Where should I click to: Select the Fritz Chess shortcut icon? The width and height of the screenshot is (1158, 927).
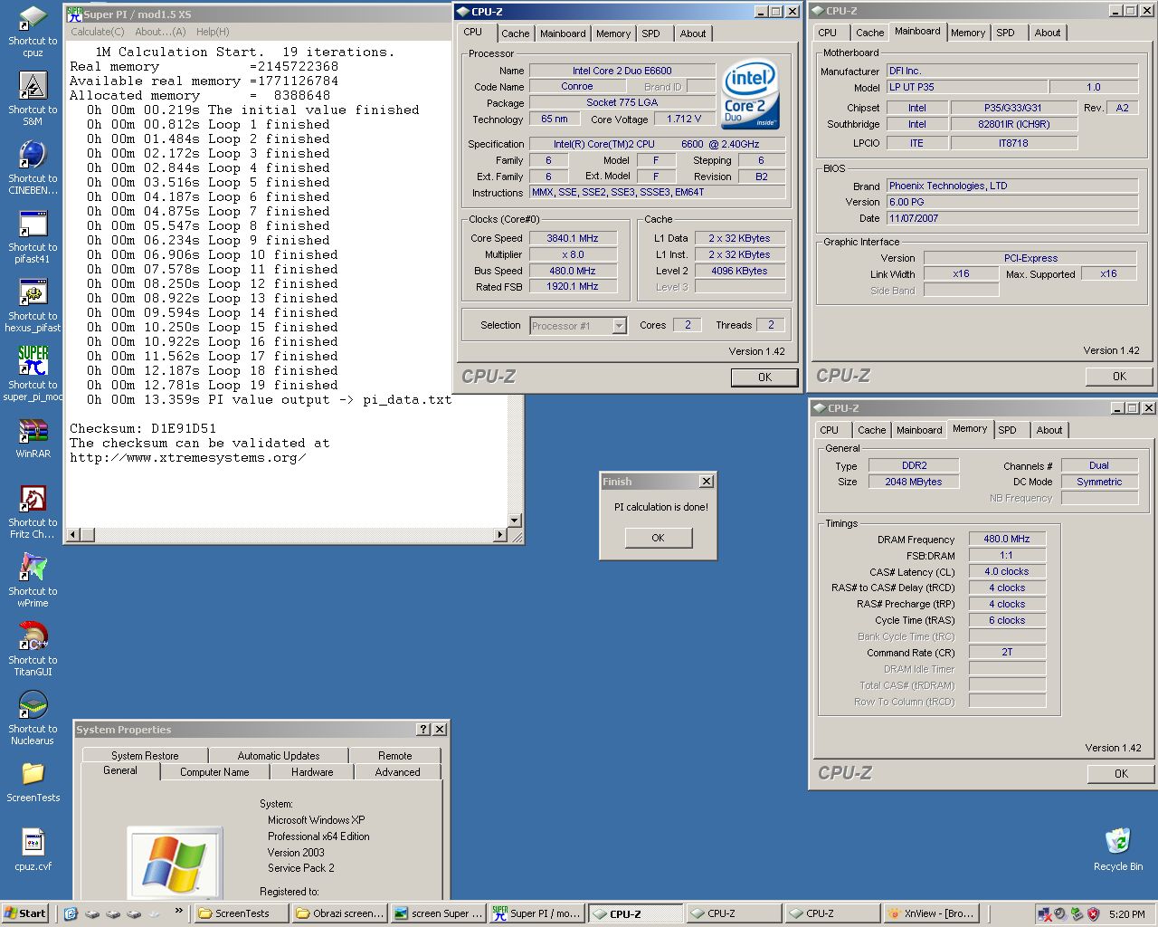pyautogui.click(x=33, y=512)
